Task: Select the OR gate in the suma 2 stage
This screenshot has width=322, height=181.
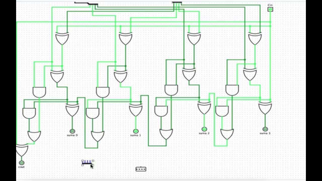Action: pyautogui.click(x=166, y=134)
